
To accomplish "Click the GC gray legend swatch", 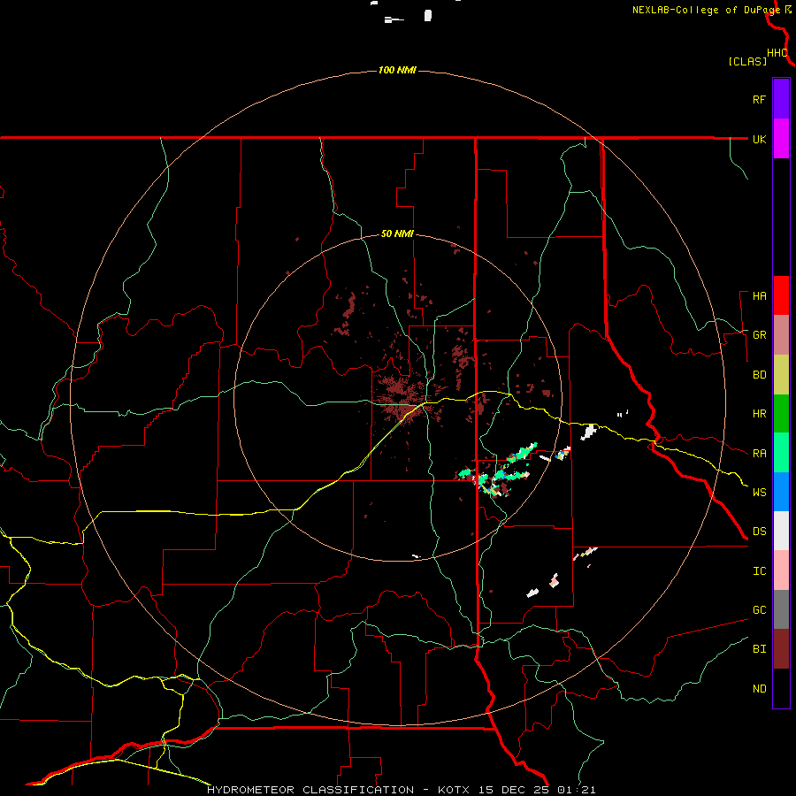I will pos(781,609).
